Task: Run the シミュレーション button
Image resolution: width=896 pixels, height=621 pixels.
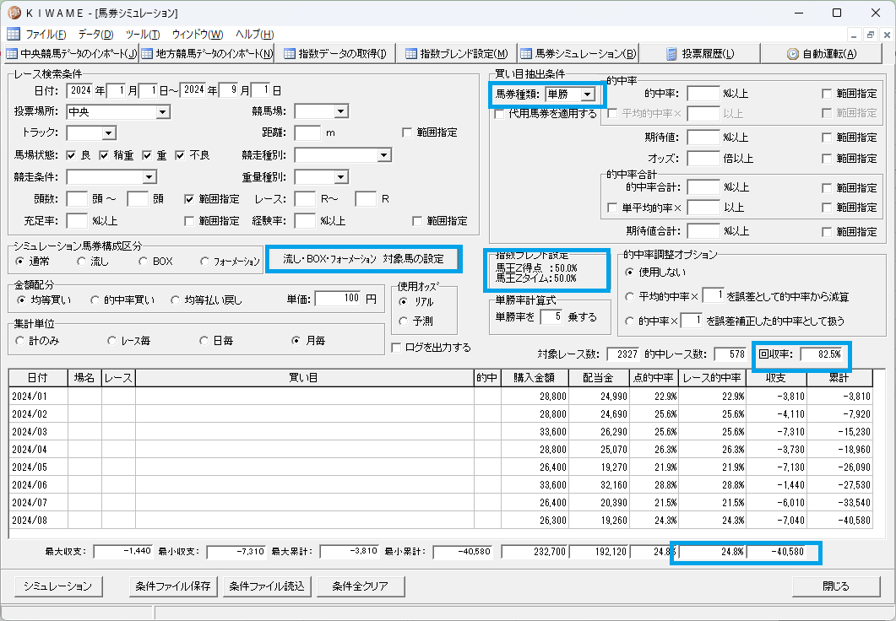Action: click(x=57, y=586)
